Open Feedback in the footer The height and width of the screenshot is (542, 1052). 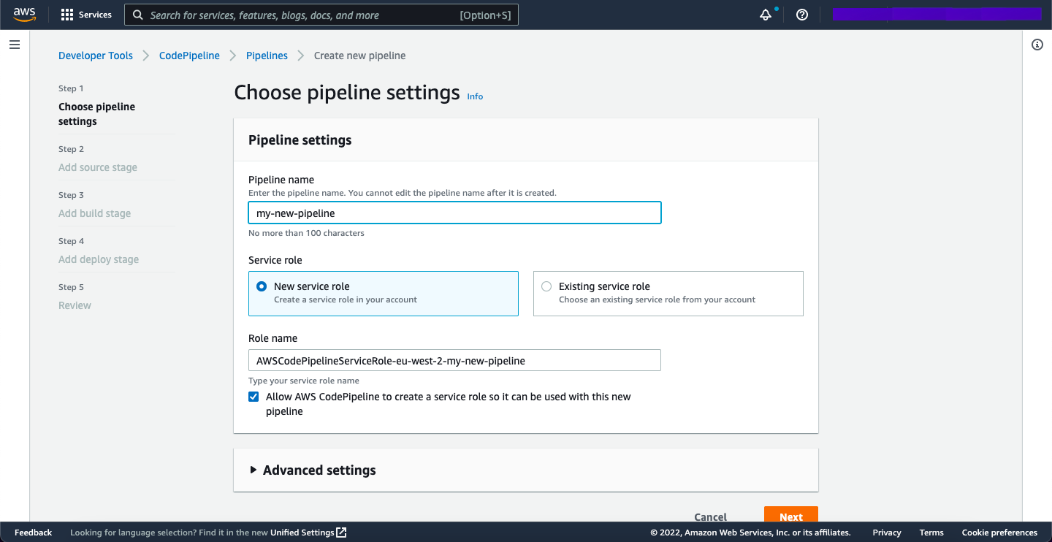coord(33,533)
